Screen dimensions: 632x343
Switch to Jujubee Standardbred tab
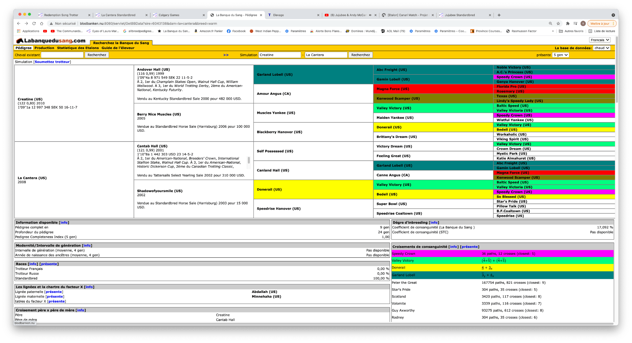pyautogui.click(x=460, y=15)
